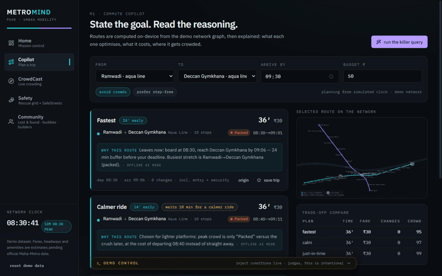This screenshot has height=276, width=442.
Task: Open the time picker clock icon
Action: 331,76
